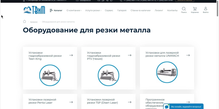Viewport: 219px width, 109px height.
Task: Open the online chat widget
Action: click(x=183, y=107)
